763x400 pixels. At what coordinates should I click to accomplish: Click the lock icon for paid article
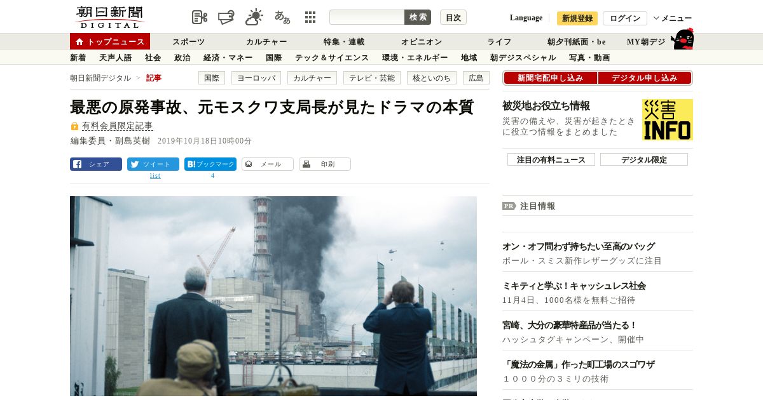click(74, 126)
